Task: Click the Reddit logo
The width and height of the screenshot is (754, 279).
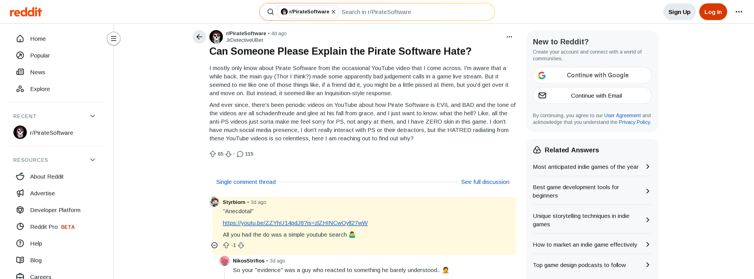Action: click(x=26, y=12)
